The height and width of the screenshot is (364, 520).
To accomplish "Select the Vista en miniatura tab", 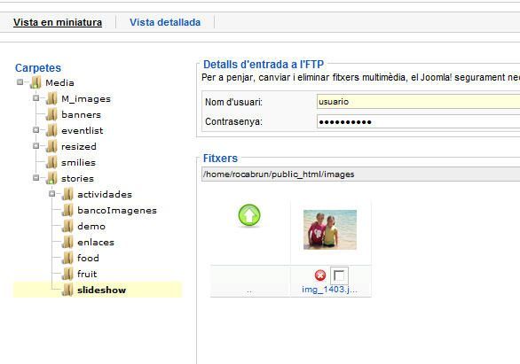I will point(58,22).
